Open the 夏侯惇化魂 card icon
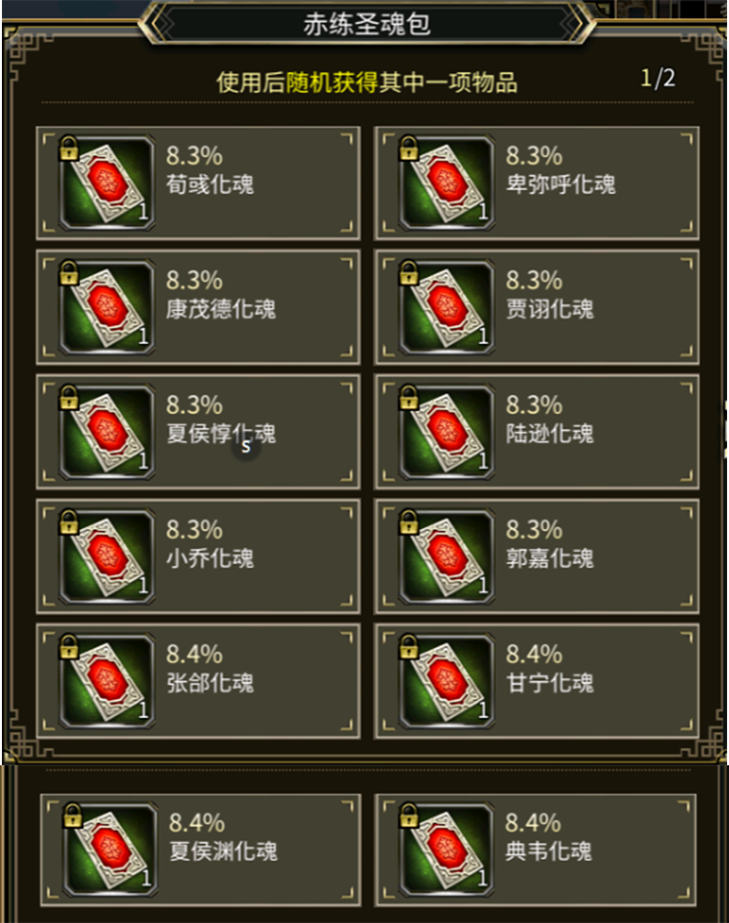This screenshot has width=729, height=923. click(107, 432)
